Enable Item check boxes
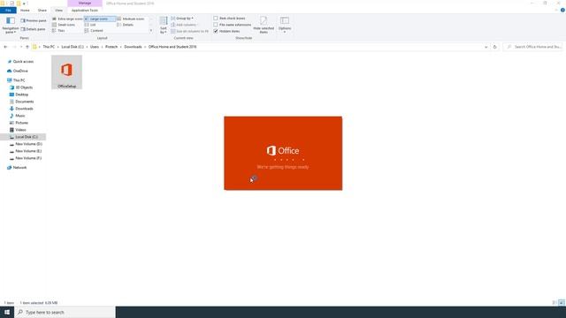The image size is (566, 318). (x=229, y=18)
